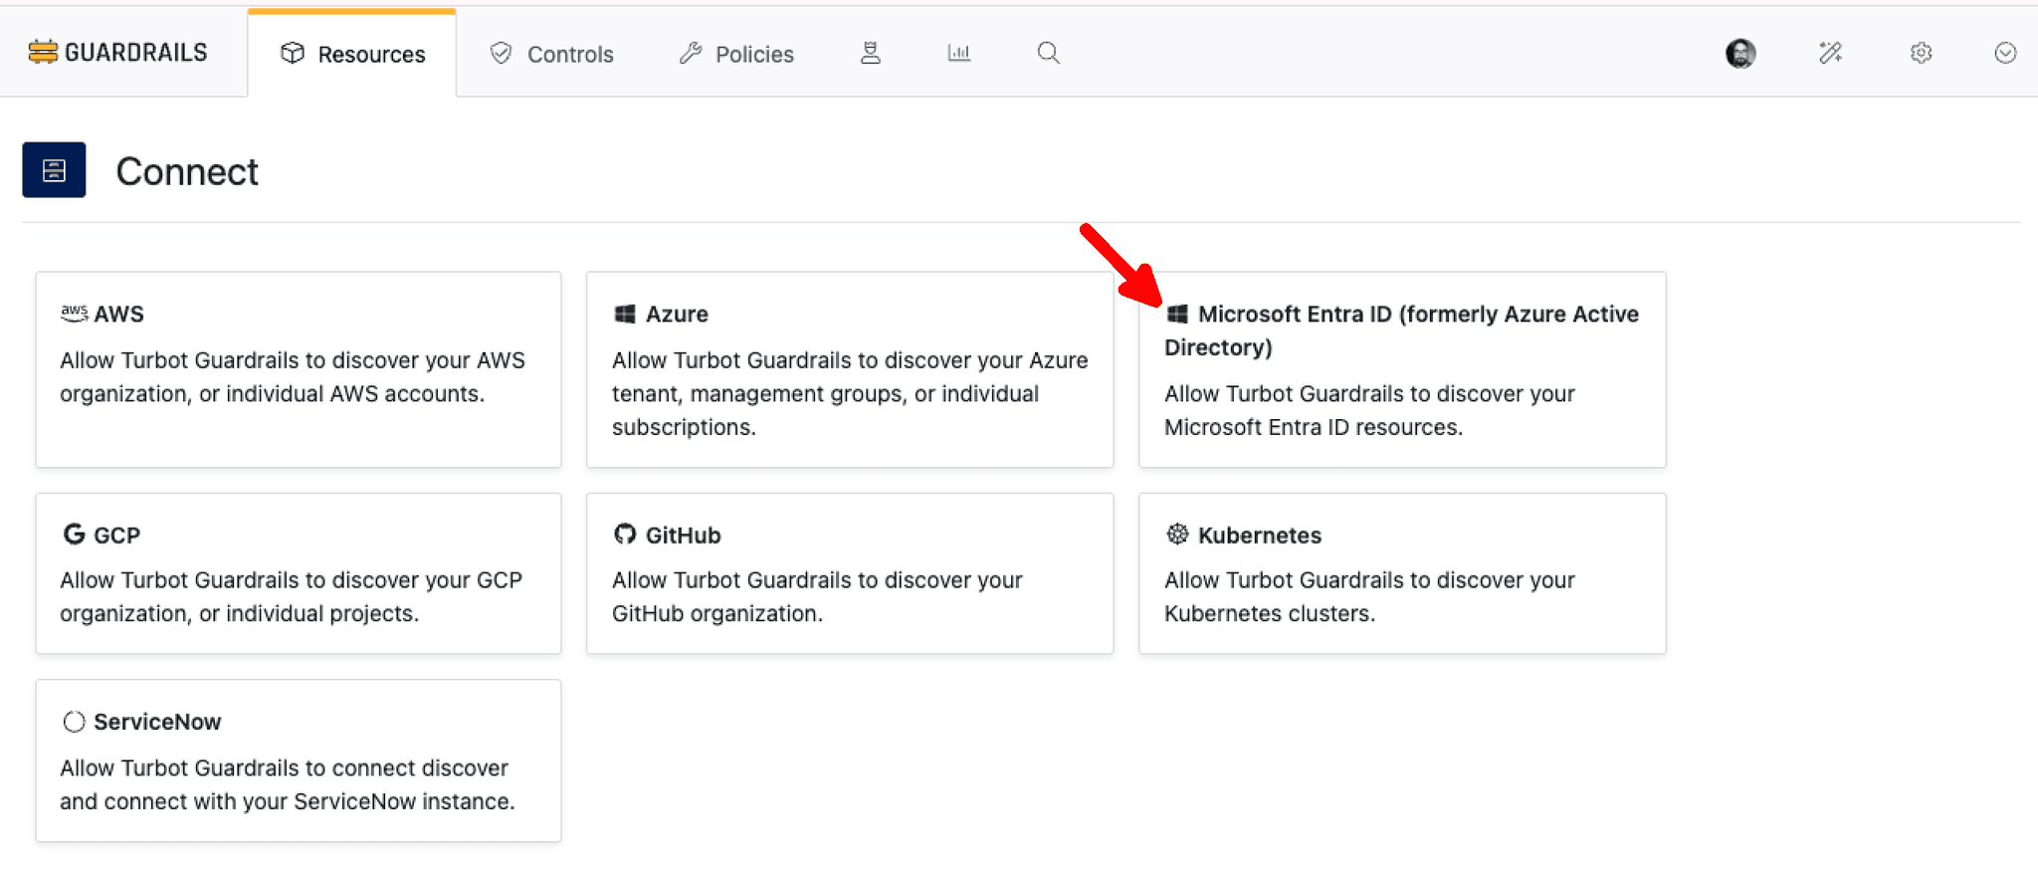Click the magic wand icon

coord(1831,53)
